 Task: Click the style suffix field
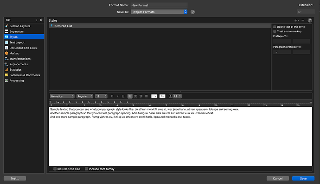coord(301,41)
